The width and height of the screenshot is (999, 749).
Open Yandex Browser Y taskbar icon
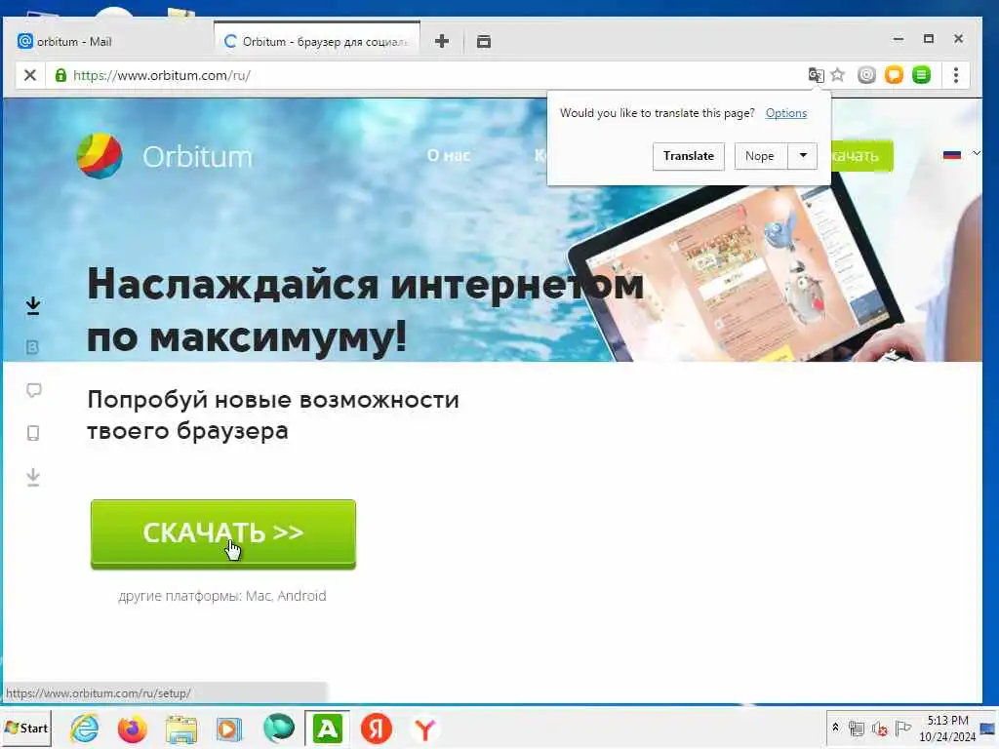(x=425, y=729)
